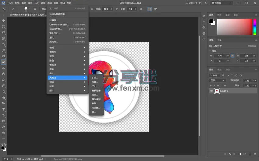The height and width of the screenshot is (161, 259).
Task: Switch to the 色板 swatches tab
Action: [x=219, y=15]
